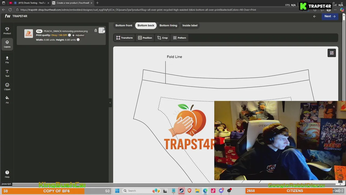Open the TikTok app from the taskbar
The width and height of the screenshot is (346, 195).
pos(213,191)
